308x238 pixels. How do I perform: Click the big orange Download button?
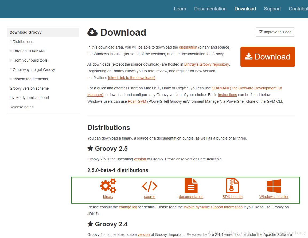268,57
